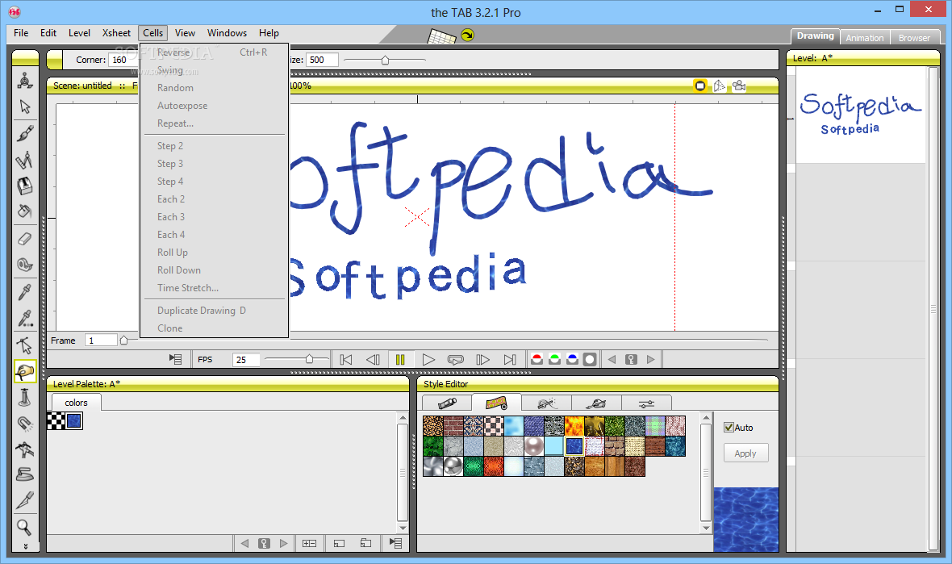Select the fire texture thumbnail
This screenshot has height=564, width=952.
pyautogui.click(x=574, y=425)
